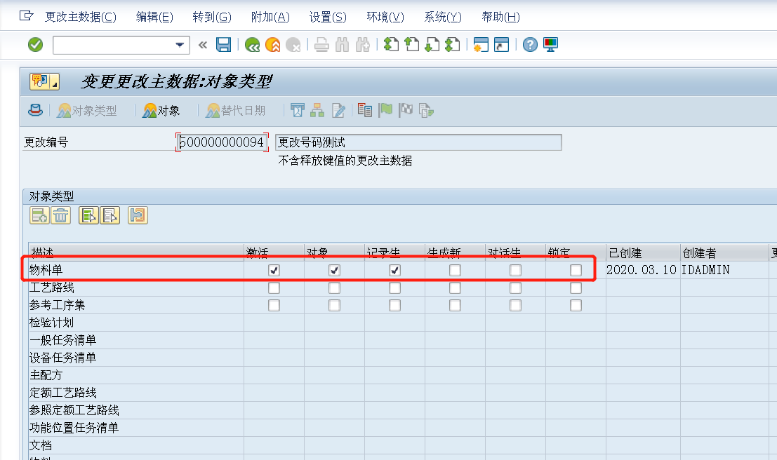Open the 转到(G) menu
The image size is (777, 460).
click(211, 18)
